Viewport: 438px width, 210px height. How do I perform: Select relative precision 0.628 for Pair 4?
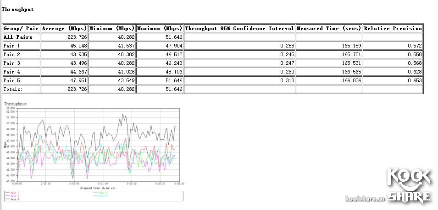[x=415, y=72]
